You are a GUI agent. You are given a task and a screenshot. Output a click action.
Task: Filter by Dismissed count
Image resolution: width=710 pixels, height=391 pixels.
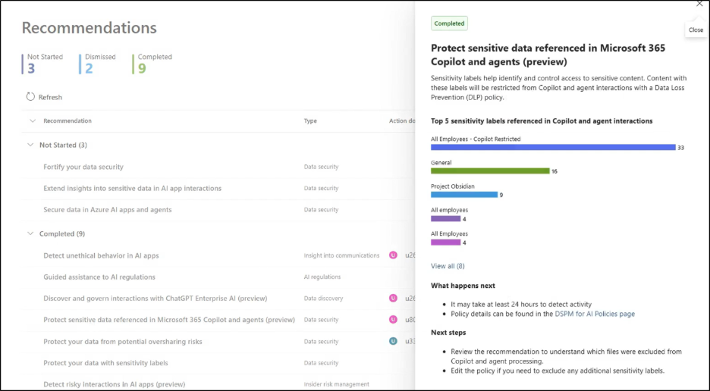tap(99, 64)
